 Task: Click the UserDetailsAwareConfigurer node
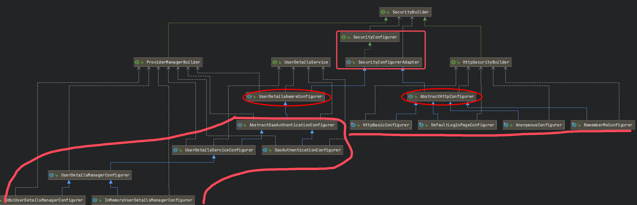[285, 96]
